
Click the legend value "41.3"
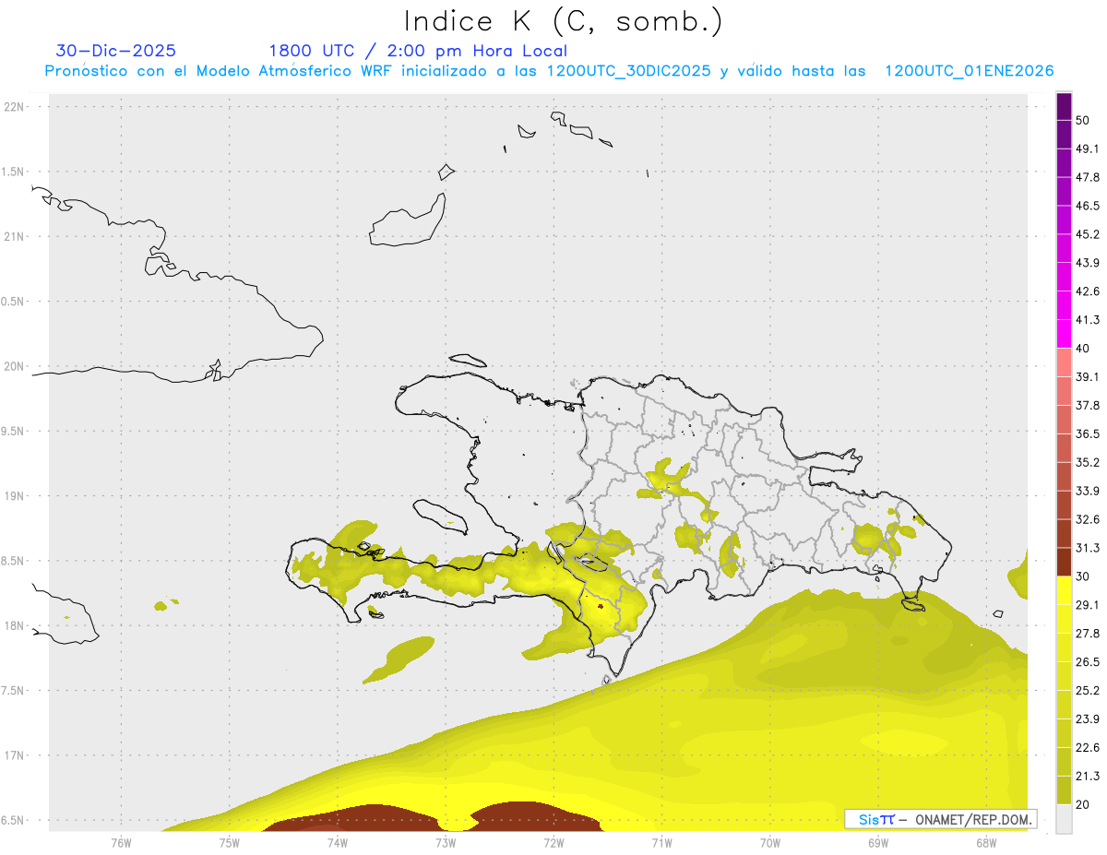point(1088,320)
